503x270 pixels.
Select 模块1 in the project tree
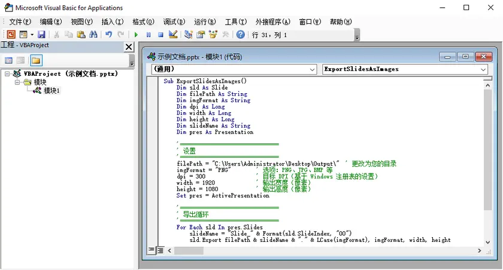51,90
